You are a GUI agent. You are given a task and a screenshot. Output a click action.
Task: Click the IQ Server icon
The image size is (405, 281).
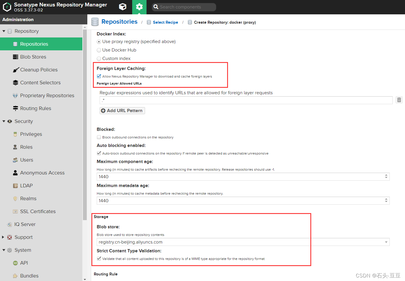point(9,224)
